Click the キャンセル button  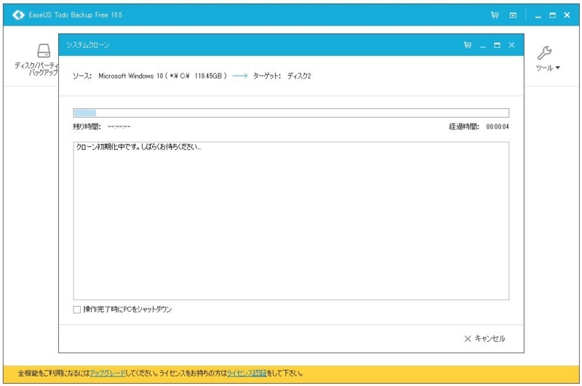click(x=485, y=339)
